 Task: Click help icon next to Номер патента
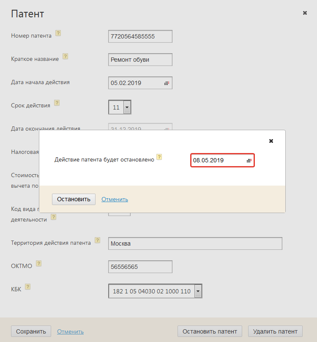click(58, 33)
